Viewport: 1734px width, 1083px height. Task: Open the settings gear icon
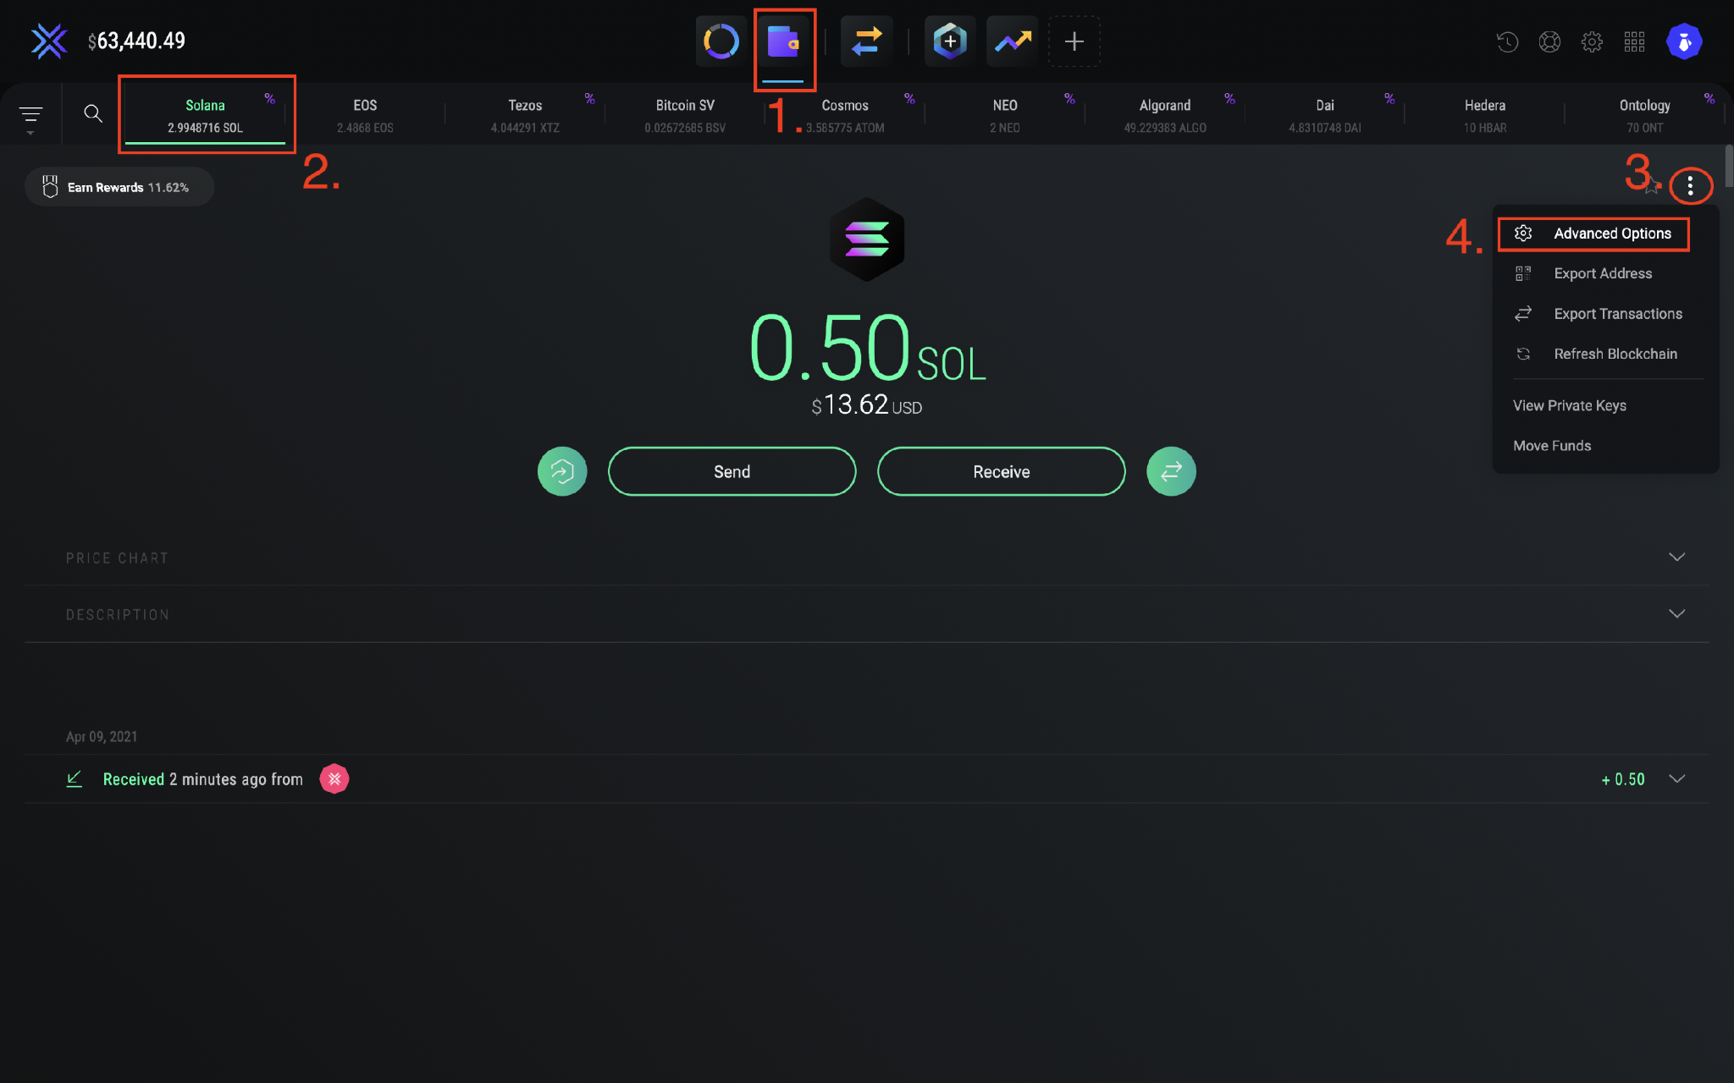[x=1592, y=41]
